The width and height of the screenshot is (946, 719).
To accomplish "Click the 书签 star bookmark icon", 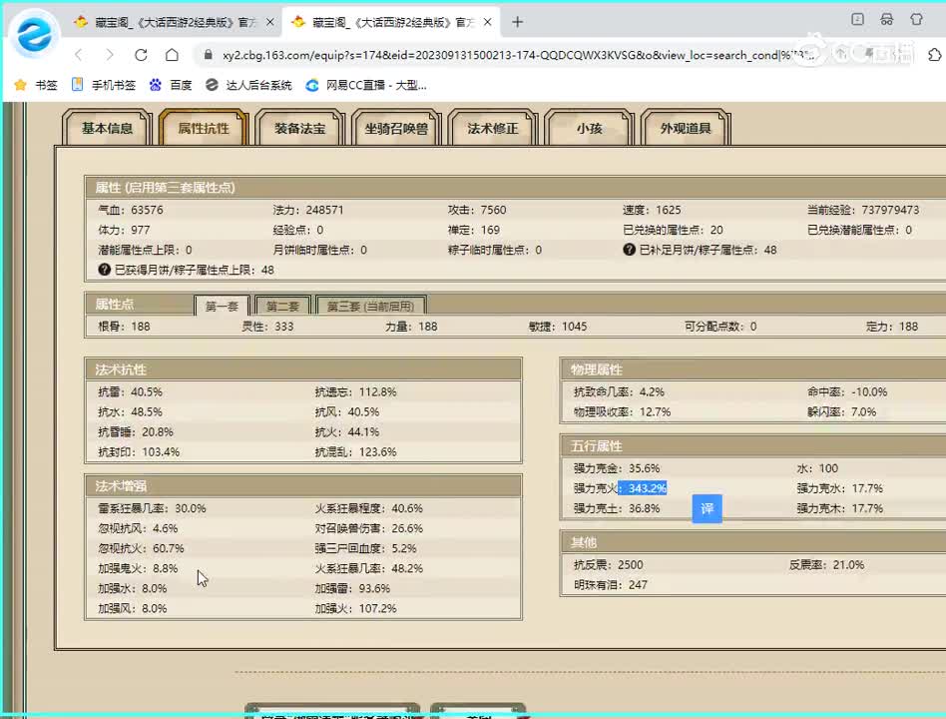I will (x=21, y=85).
